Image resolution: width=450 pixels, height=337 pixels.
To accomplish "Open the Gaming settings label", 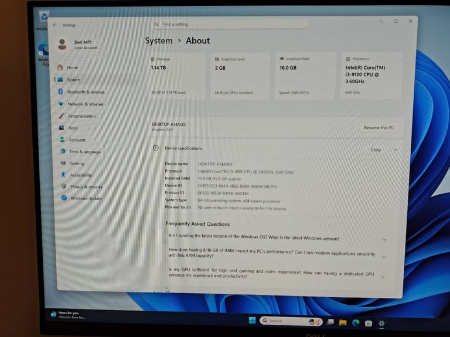I will (77, 163).
